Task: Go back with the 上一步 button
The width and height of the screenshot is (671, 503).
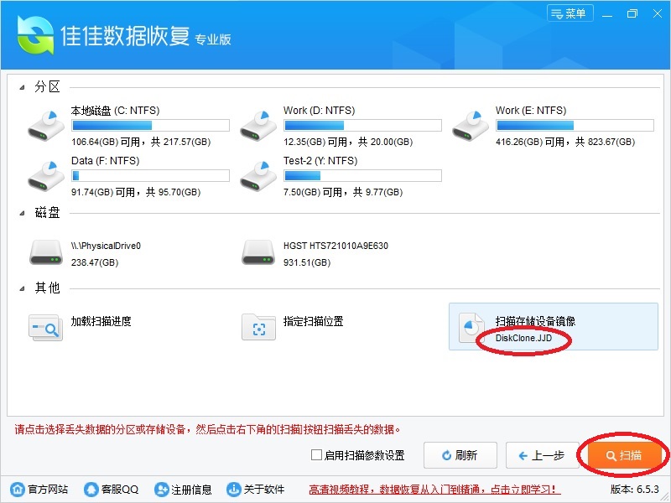Action: tap(542, 455)
